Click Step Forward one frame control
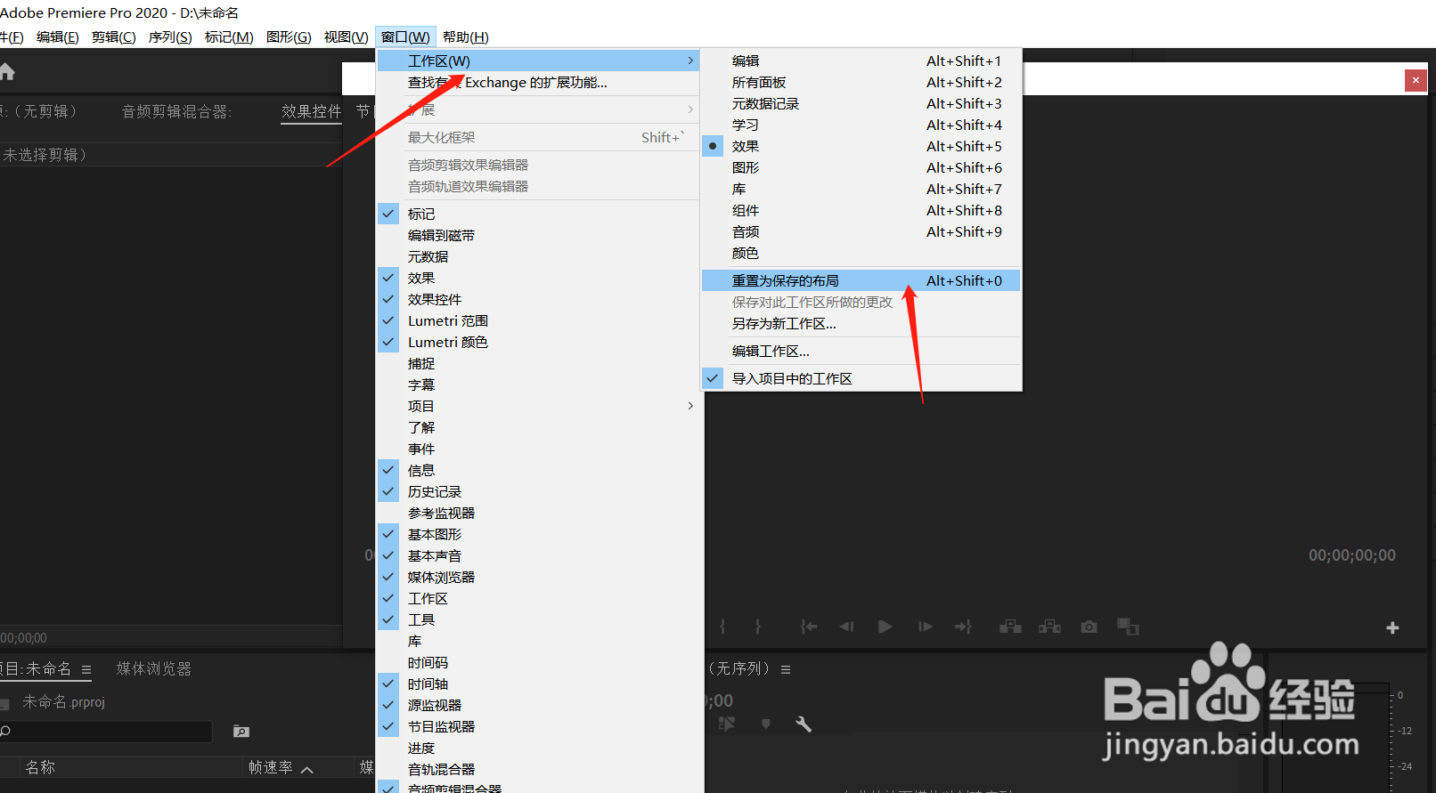The width and height of the screenshot is (1436, 793). [925, 627]
